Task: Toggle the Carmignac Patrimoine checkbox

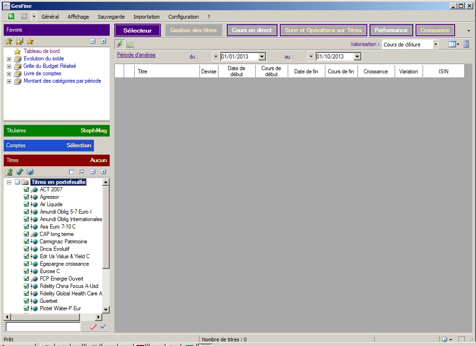Action: 26,242
